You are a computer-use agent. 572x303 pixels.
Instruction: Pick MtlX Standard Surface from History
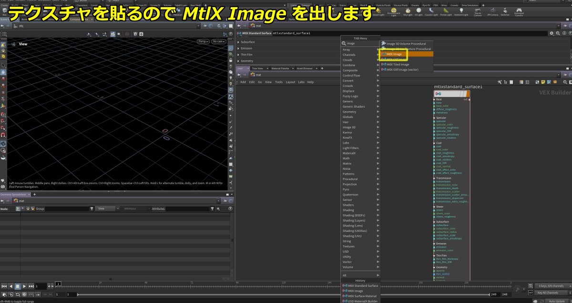pos(361,286)
